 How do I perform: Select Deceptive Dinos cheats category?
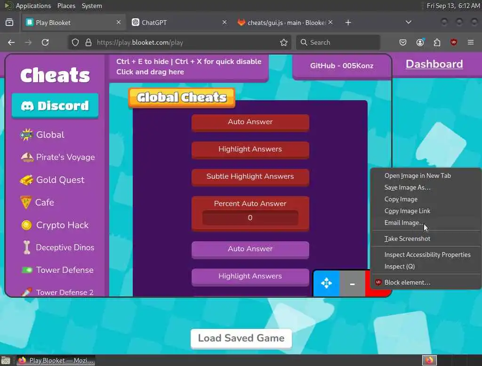click(x=57, y=248)
